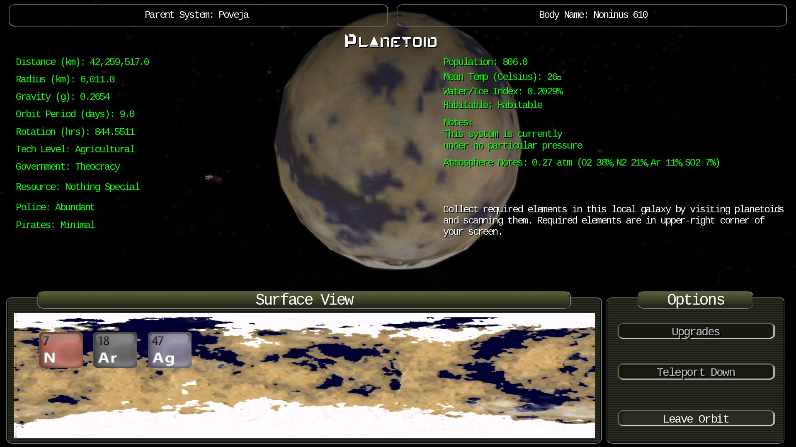Click the Options panel header
Viewport: 796px width, 447px height.
(695, 300)
